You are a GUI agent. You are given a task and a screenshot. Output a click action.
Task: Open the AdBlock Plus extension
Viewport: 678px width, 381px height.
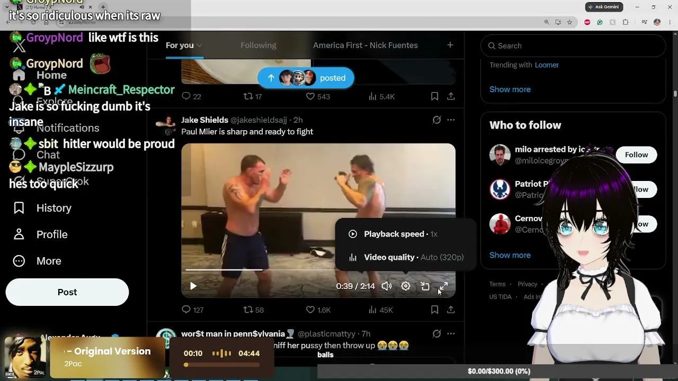[x=587, y=22]
